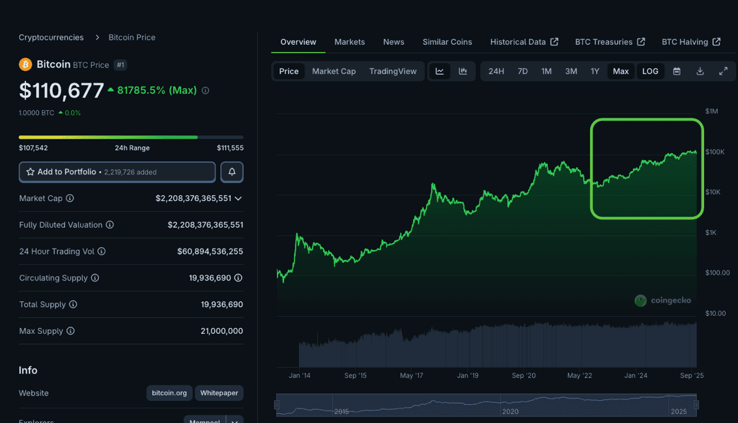Viewport: 738px width, 423px height.
Task: Expand the Explorers dropdown arrow
Action: coord(234,420)
